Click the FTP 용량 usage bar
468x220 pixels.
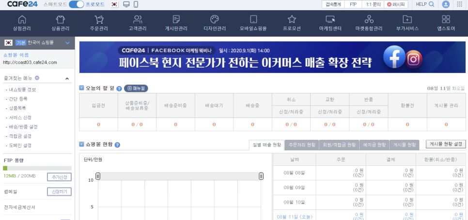(37, 168)
